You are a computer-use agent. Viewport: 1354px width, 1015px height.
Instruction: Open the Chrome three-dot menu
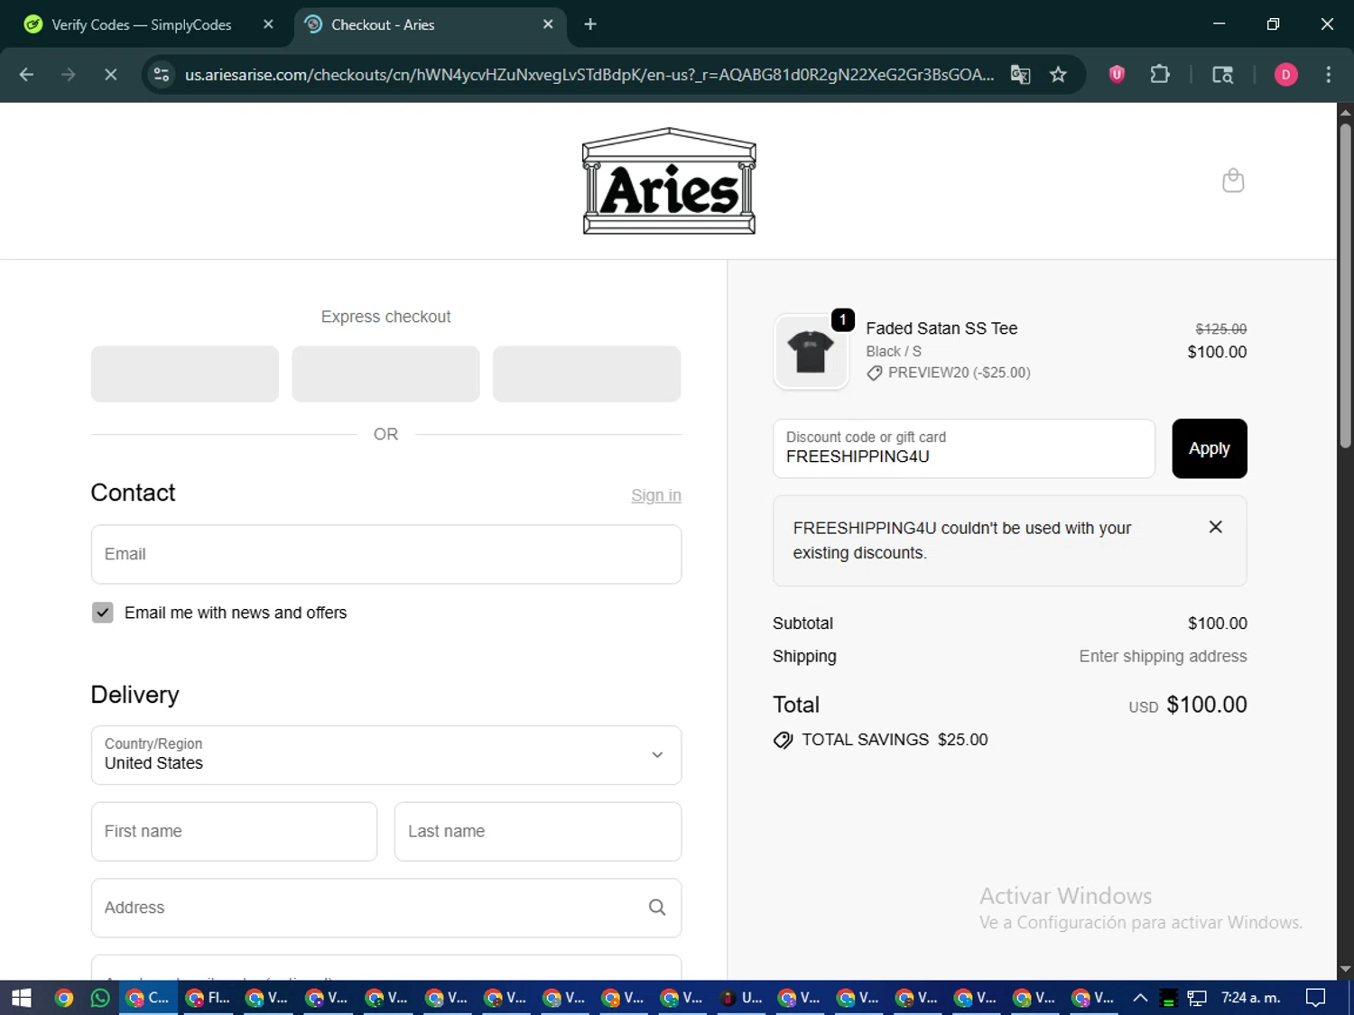1328,75
